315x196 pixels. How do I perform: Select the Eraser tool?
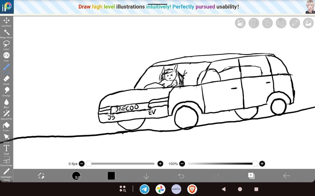(x=6, y=80)
